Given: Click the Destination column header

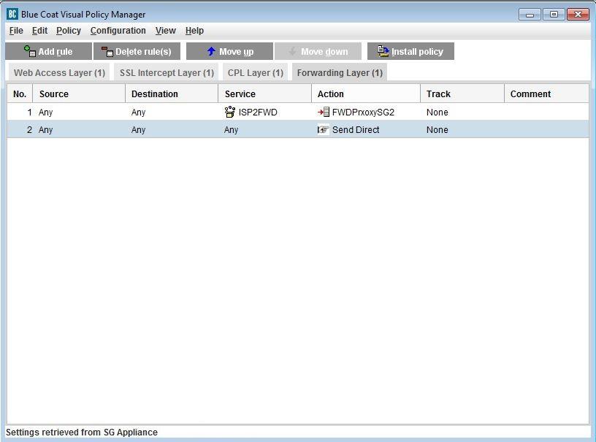Looking at the screenshot, I should point(155,94).
